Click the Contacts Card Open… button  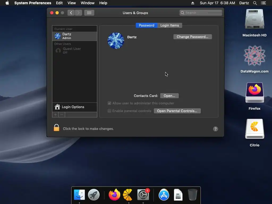[169, 96]
